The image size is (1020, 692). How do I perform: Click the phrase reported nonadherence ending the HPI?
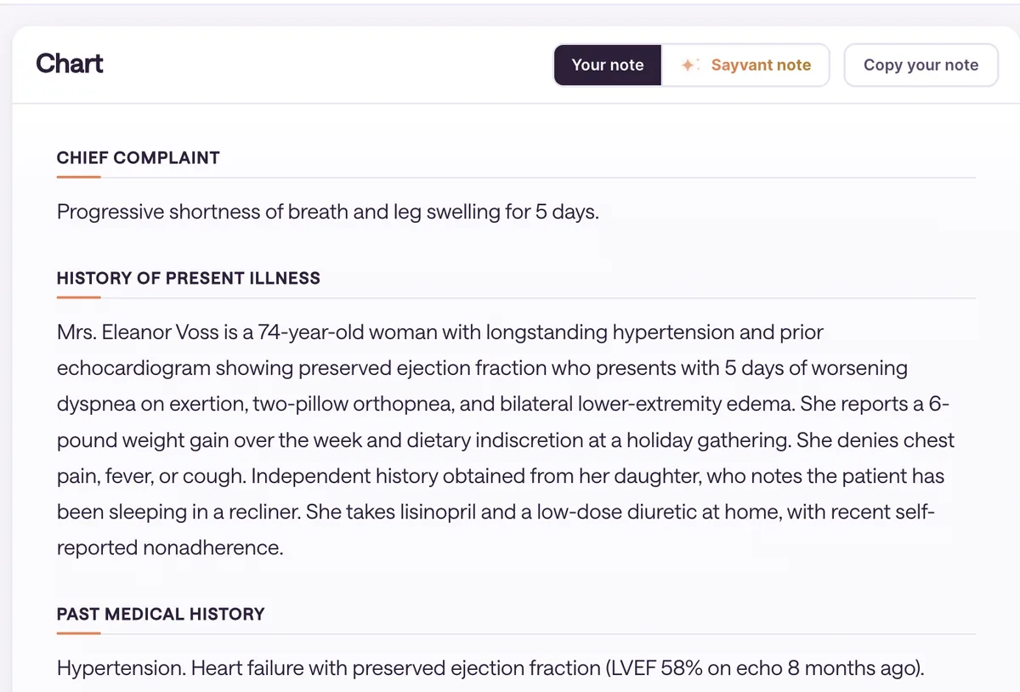[x=169, y=547]
